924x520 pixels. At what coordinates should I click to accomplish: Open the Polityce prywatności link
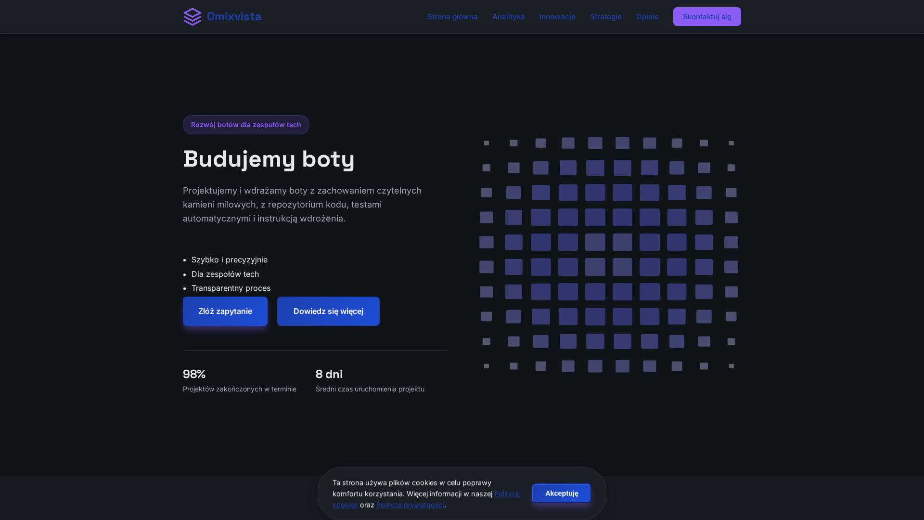pyautogui.click(x=411, y=505)
